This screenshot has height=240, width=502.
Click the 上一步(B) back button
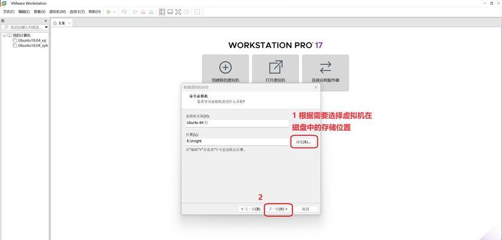250,209
